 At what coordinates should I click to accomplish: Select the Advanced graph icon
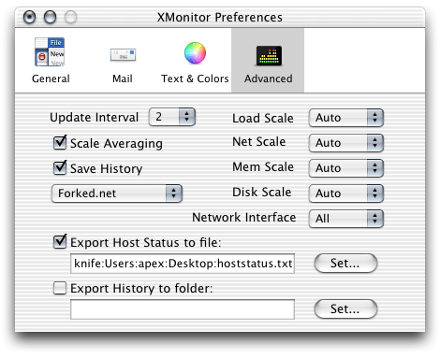point(269,56)
